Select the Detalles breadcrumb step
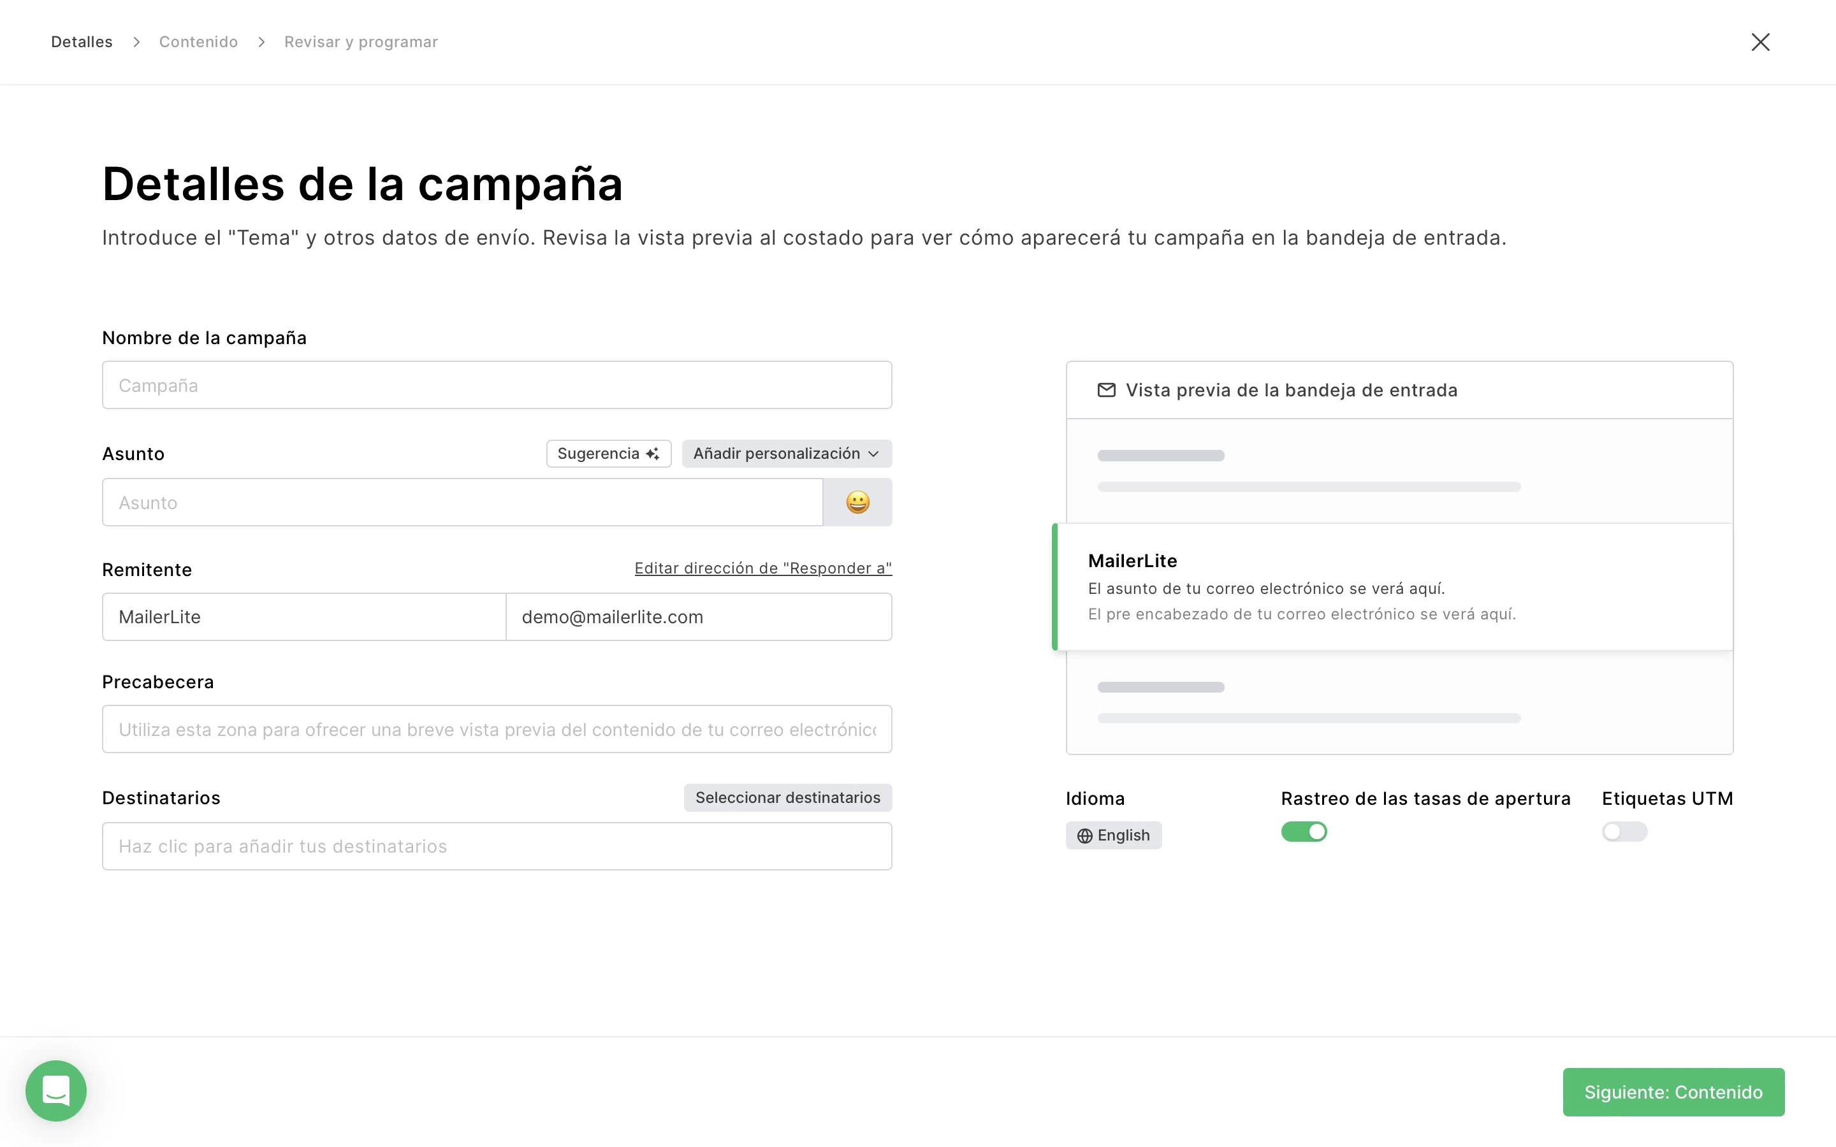This screenshot has height=1147, width=1836. (81, 41)
